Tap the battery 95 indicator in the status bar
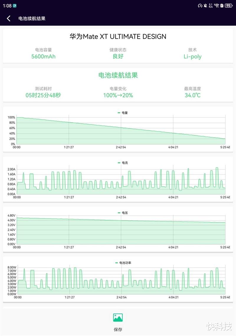 [229, 6]
